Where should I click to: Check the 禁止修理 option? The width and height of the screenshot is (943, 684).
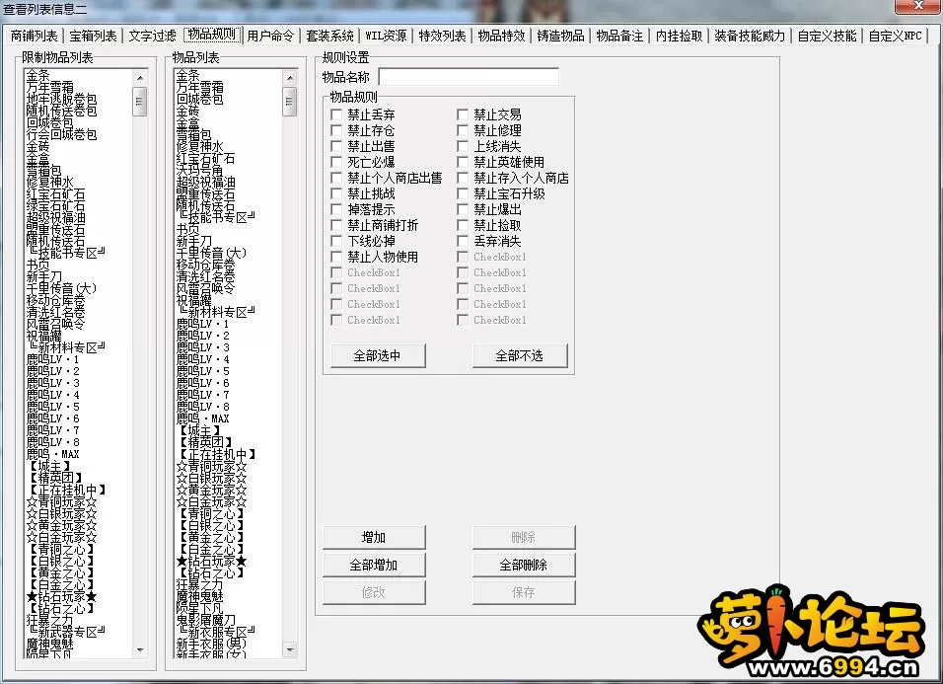[x=463, y=130]
